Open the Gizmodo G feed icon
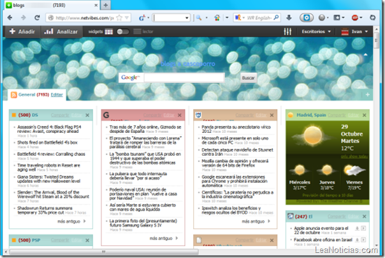Screen dimensions: 385x258 tap(106, 115)
